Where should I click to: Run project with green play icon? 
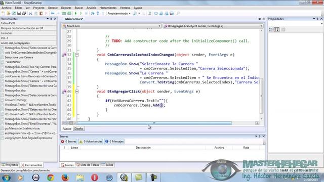click(75, 14)
